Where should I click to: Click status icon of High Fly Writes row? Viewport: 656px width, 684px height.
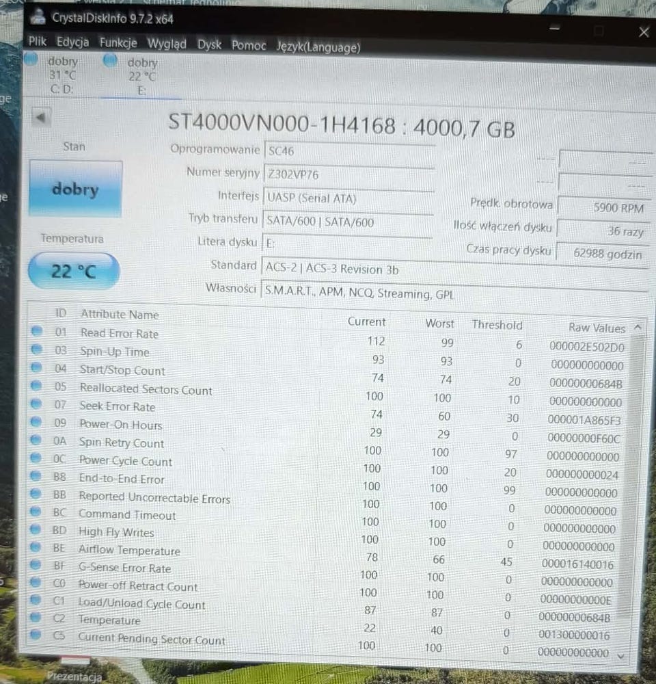pos(36,529)
